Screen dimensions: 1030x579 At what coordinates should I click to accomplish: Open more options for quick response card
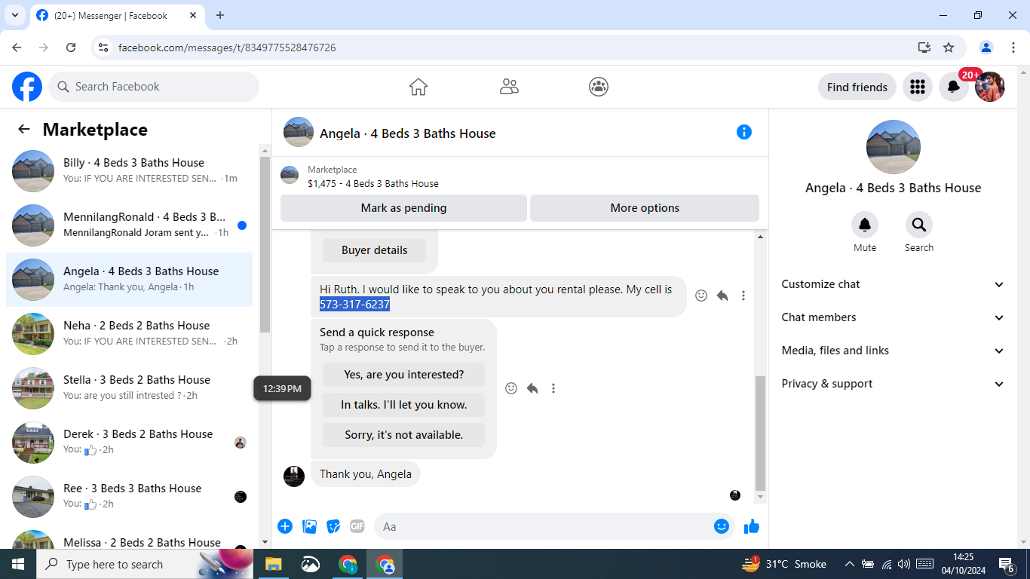[553, 388]
